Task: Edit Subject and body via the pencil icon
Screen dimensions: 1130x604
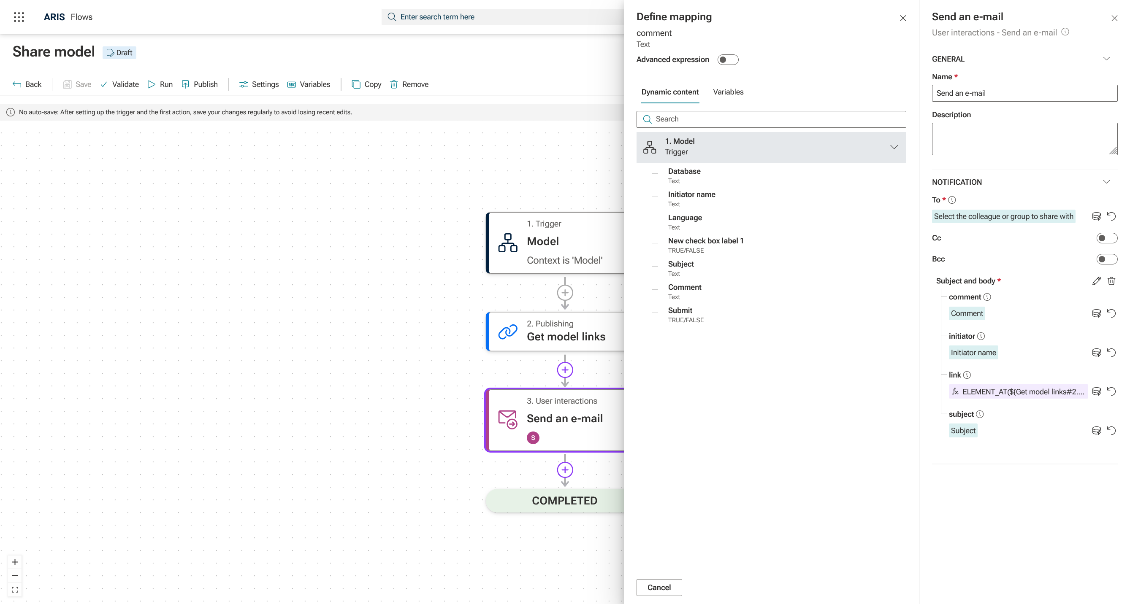Action: (1096, 281)
